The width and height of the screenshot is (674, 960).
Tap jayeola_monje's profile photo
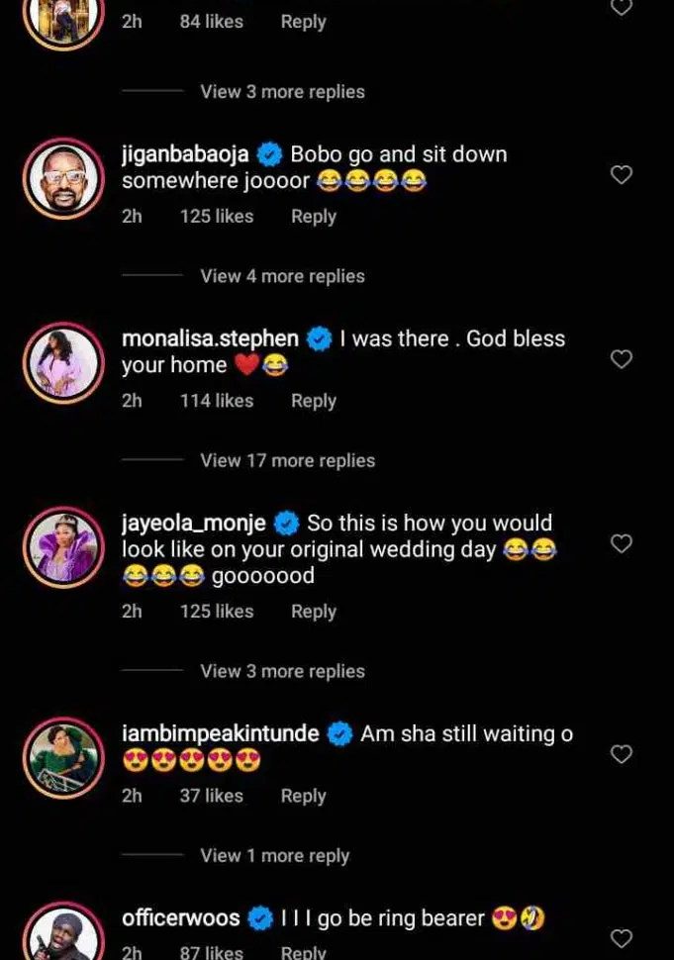(63, 545)
